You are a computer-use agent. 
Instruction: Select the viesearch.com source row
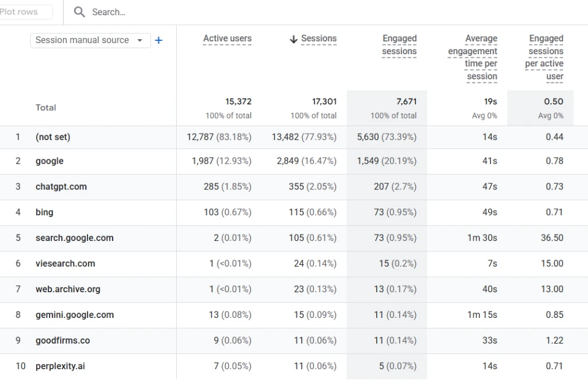click(x=65, y=264)
